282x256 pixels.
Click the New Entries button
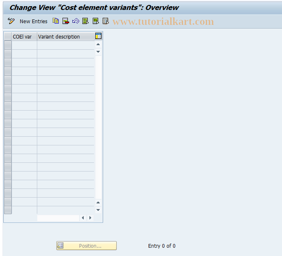pyautogui.click(x=34, y=21)
